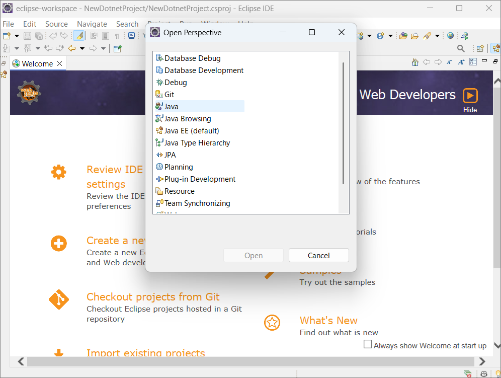
Task: Click the lightbulb tip icon in status bar
Action: tap(498, 373)
